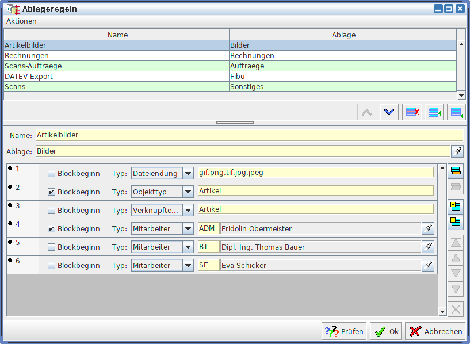The height and width of the screenshot is (344, 470).
Task: Click the Prüfen button
Action: (344, 331)
